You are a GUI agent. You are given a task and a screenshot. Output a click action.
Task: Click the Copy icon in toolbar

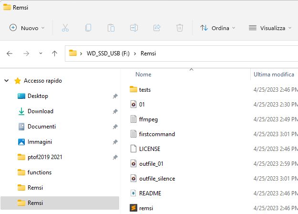tap(88, 28)
